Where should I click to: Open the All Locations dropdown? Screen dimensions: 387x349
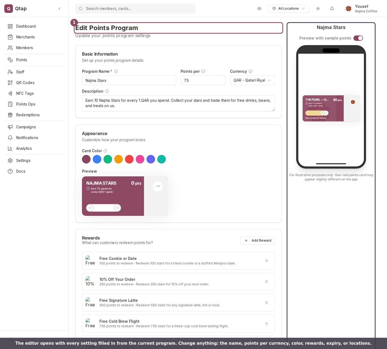pyautogui.click(x=289, y=9)
